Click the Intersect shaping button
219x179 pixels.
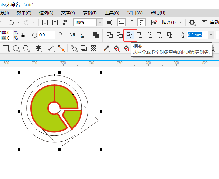pos(130,35)
